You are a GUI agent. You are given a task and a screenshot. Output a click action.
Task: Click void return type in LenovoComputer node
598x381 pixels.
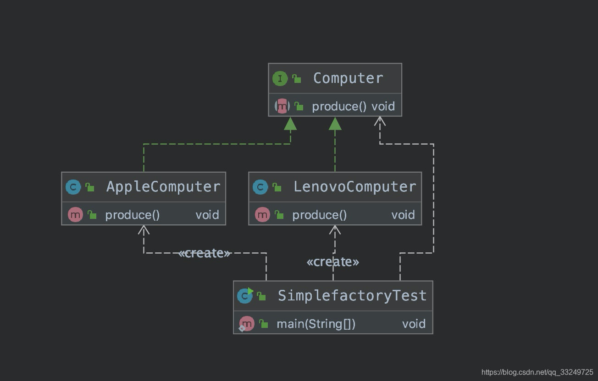(x=403, y=215)
